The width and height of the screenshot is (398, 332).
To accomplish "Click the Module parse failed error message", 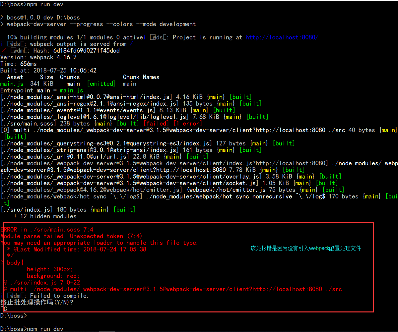I will pyautogui.click(x=71, y=236).
